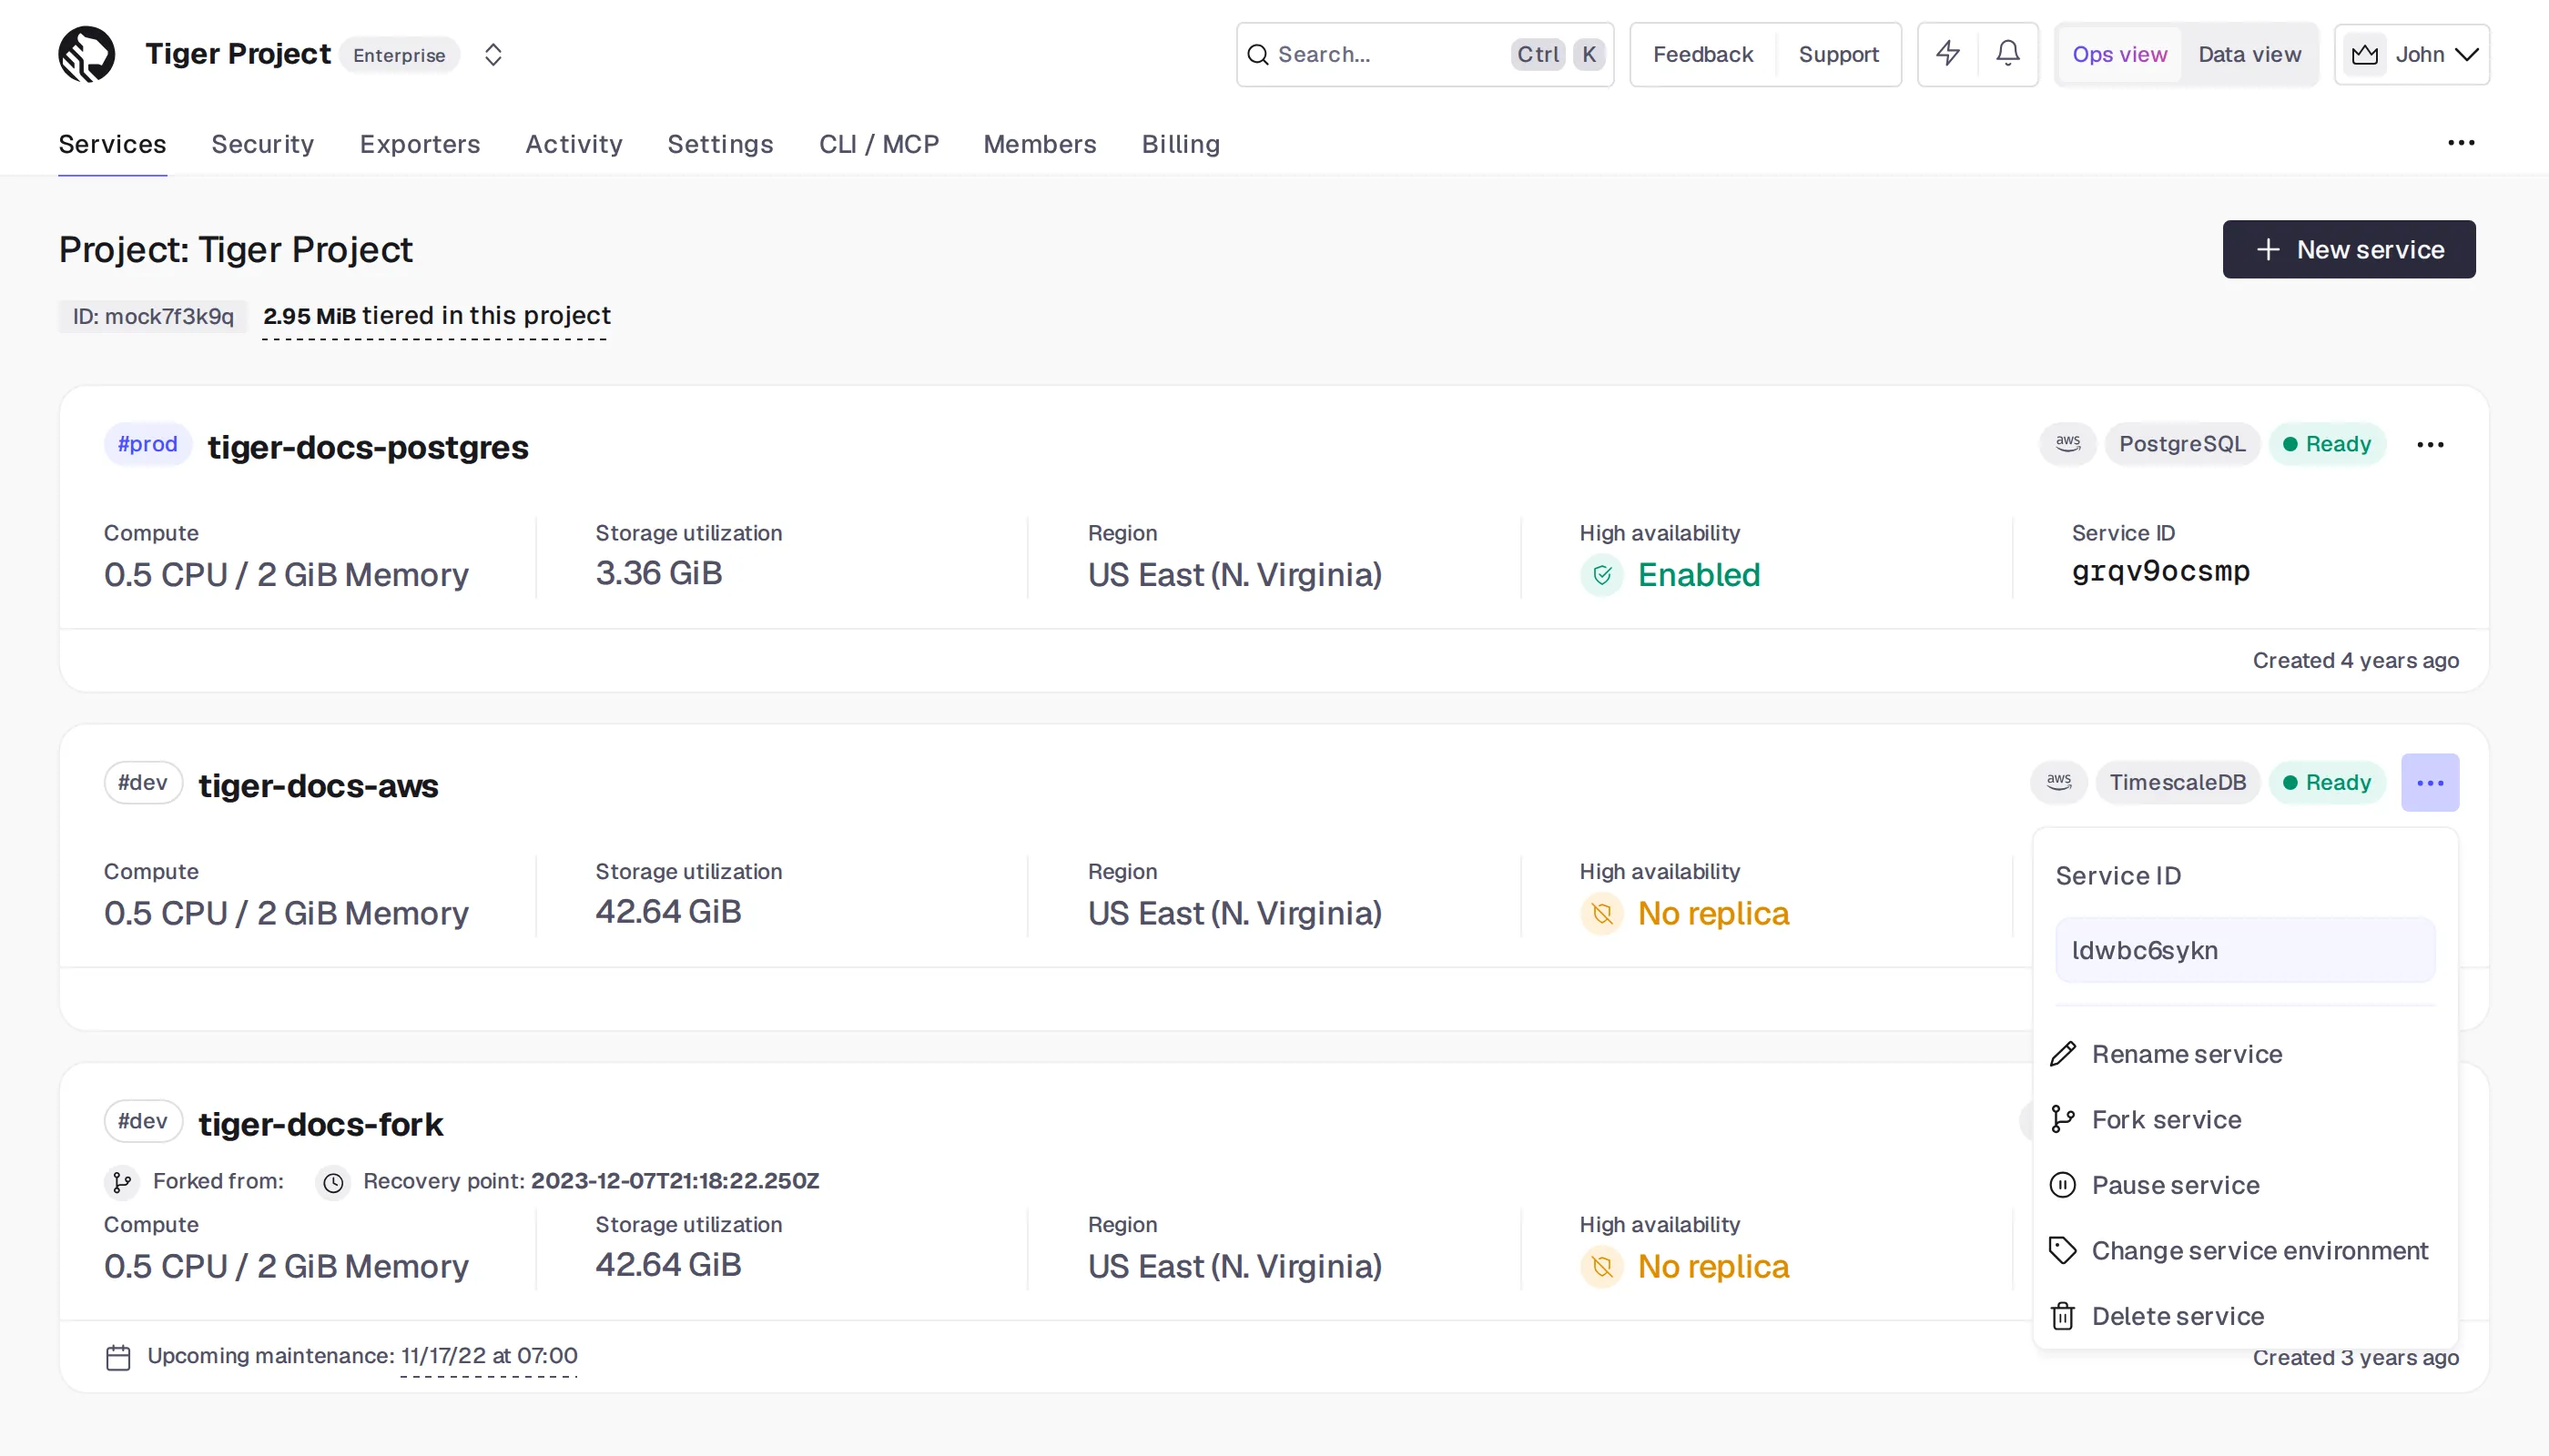Close the tiger-docs-aws three-dot menu
This screenshot has height=1456, width=2549.
pos(2430,782)
